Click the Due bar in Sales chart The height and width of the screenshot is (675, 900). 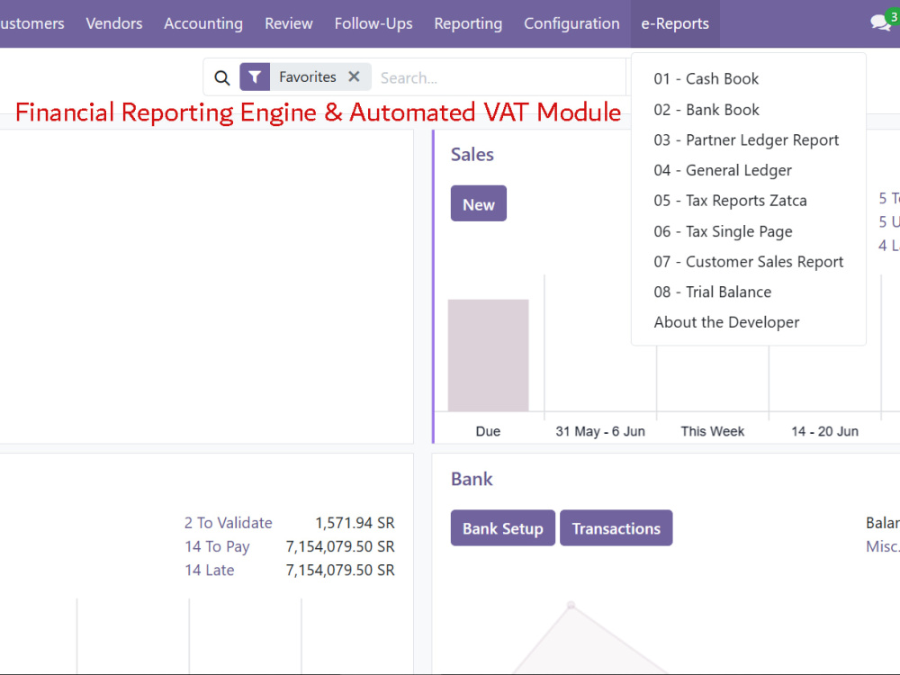point(489,355)
